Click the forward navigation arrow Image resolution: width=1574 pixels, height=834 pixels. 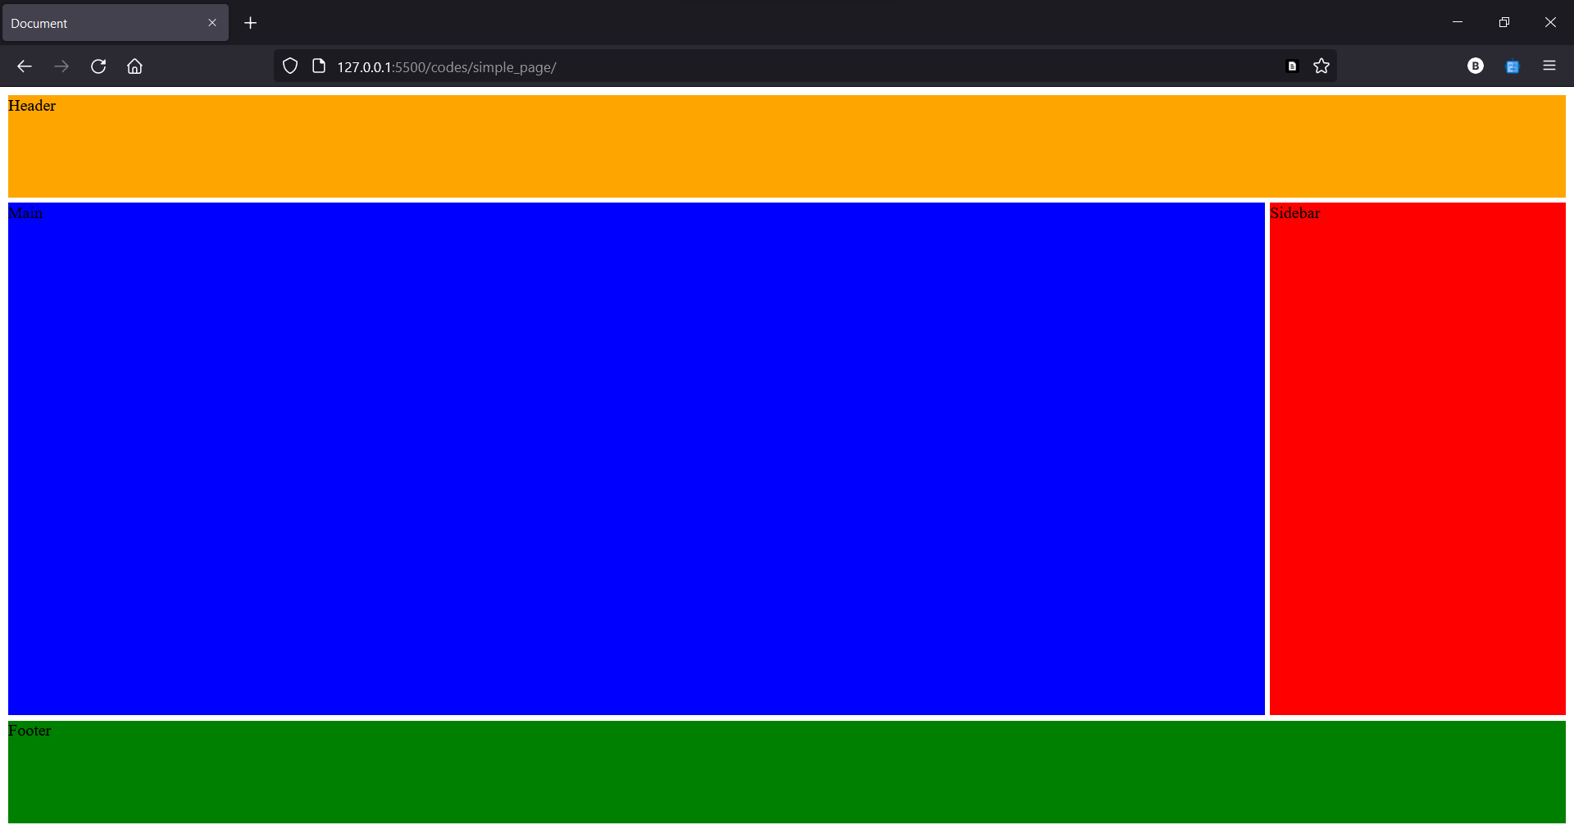(x=61, y=66)
